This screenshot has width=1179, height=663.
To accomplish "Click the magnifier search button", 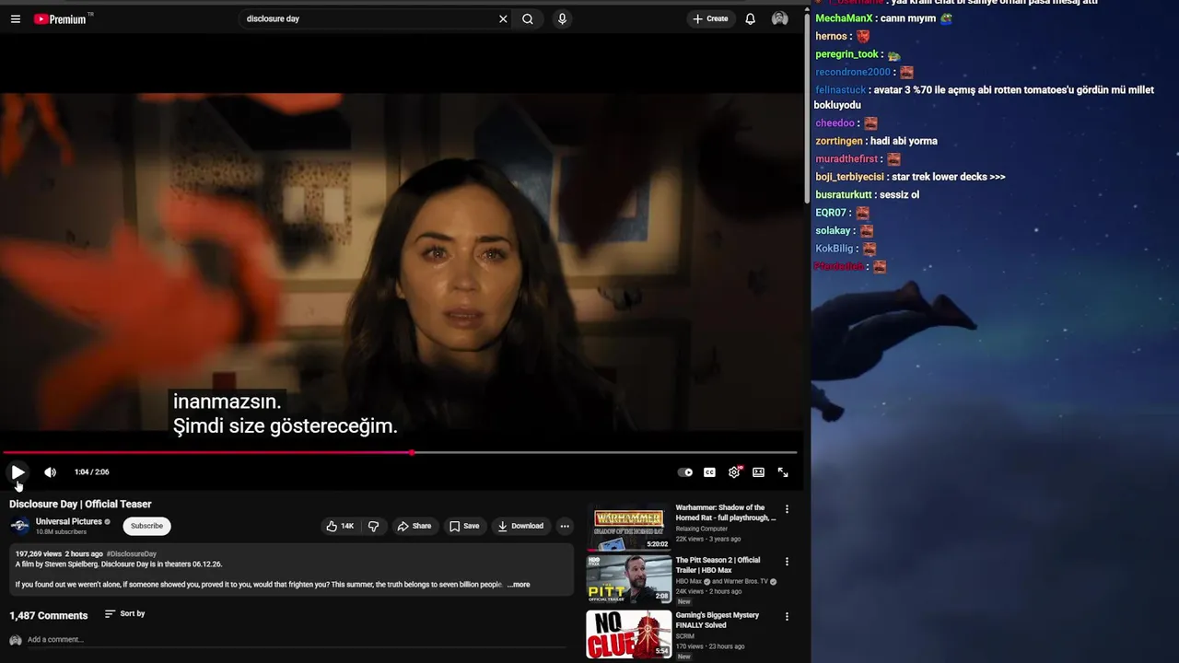I will 528,18.
